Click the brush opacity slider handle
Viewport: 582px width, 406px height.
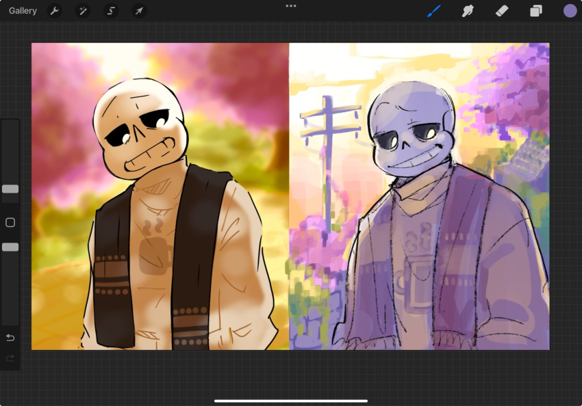(x=10, y=247)
